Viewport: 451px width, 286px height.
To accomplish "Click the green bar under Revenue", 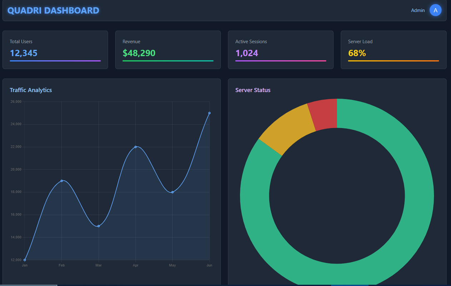I will click(x=168, y=61).
